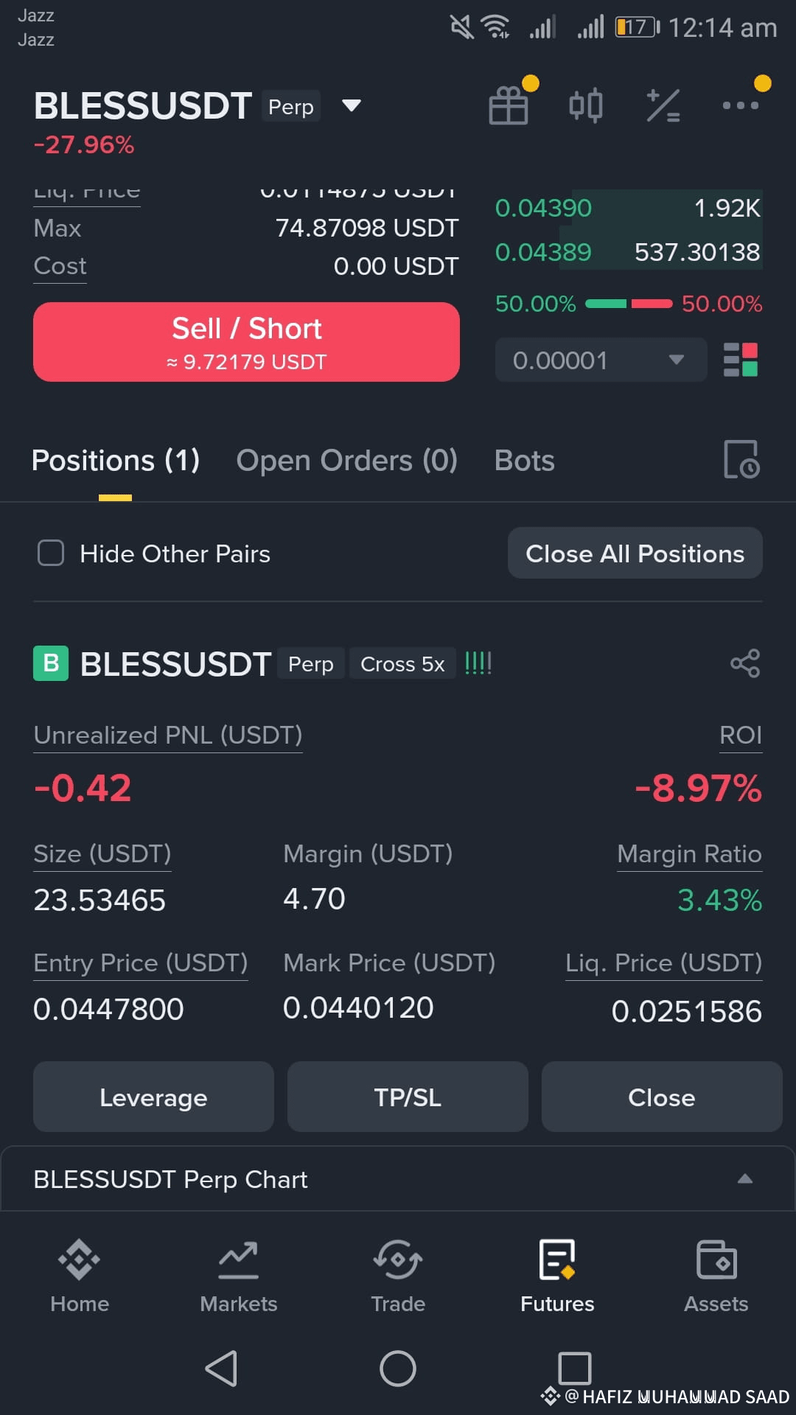The width and height of the screenshot is (796, 1415).
Task: Check the Hide Other Pairs checkbox
Action: tap(51, 553)
